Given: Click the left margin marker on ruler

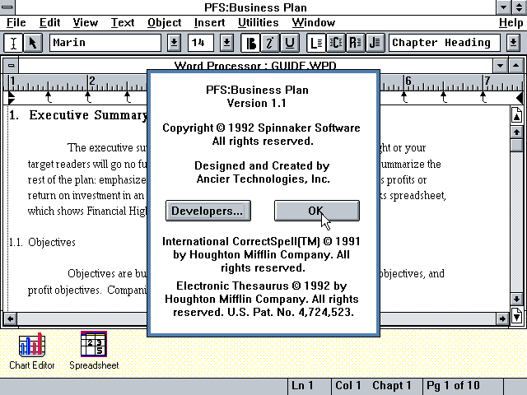Looking at the screenshot, I should pyautogui.click(x=11, y=98).
